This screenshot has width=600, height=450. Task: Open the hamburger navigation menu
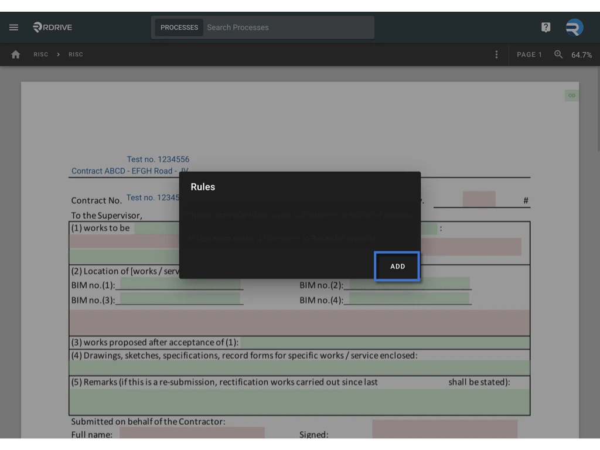coord(13,27)
